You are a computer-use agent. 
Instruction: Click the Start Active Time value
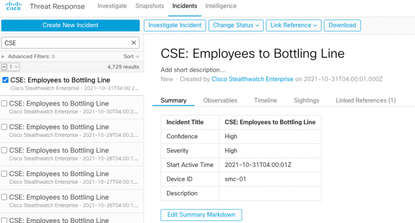258,165
